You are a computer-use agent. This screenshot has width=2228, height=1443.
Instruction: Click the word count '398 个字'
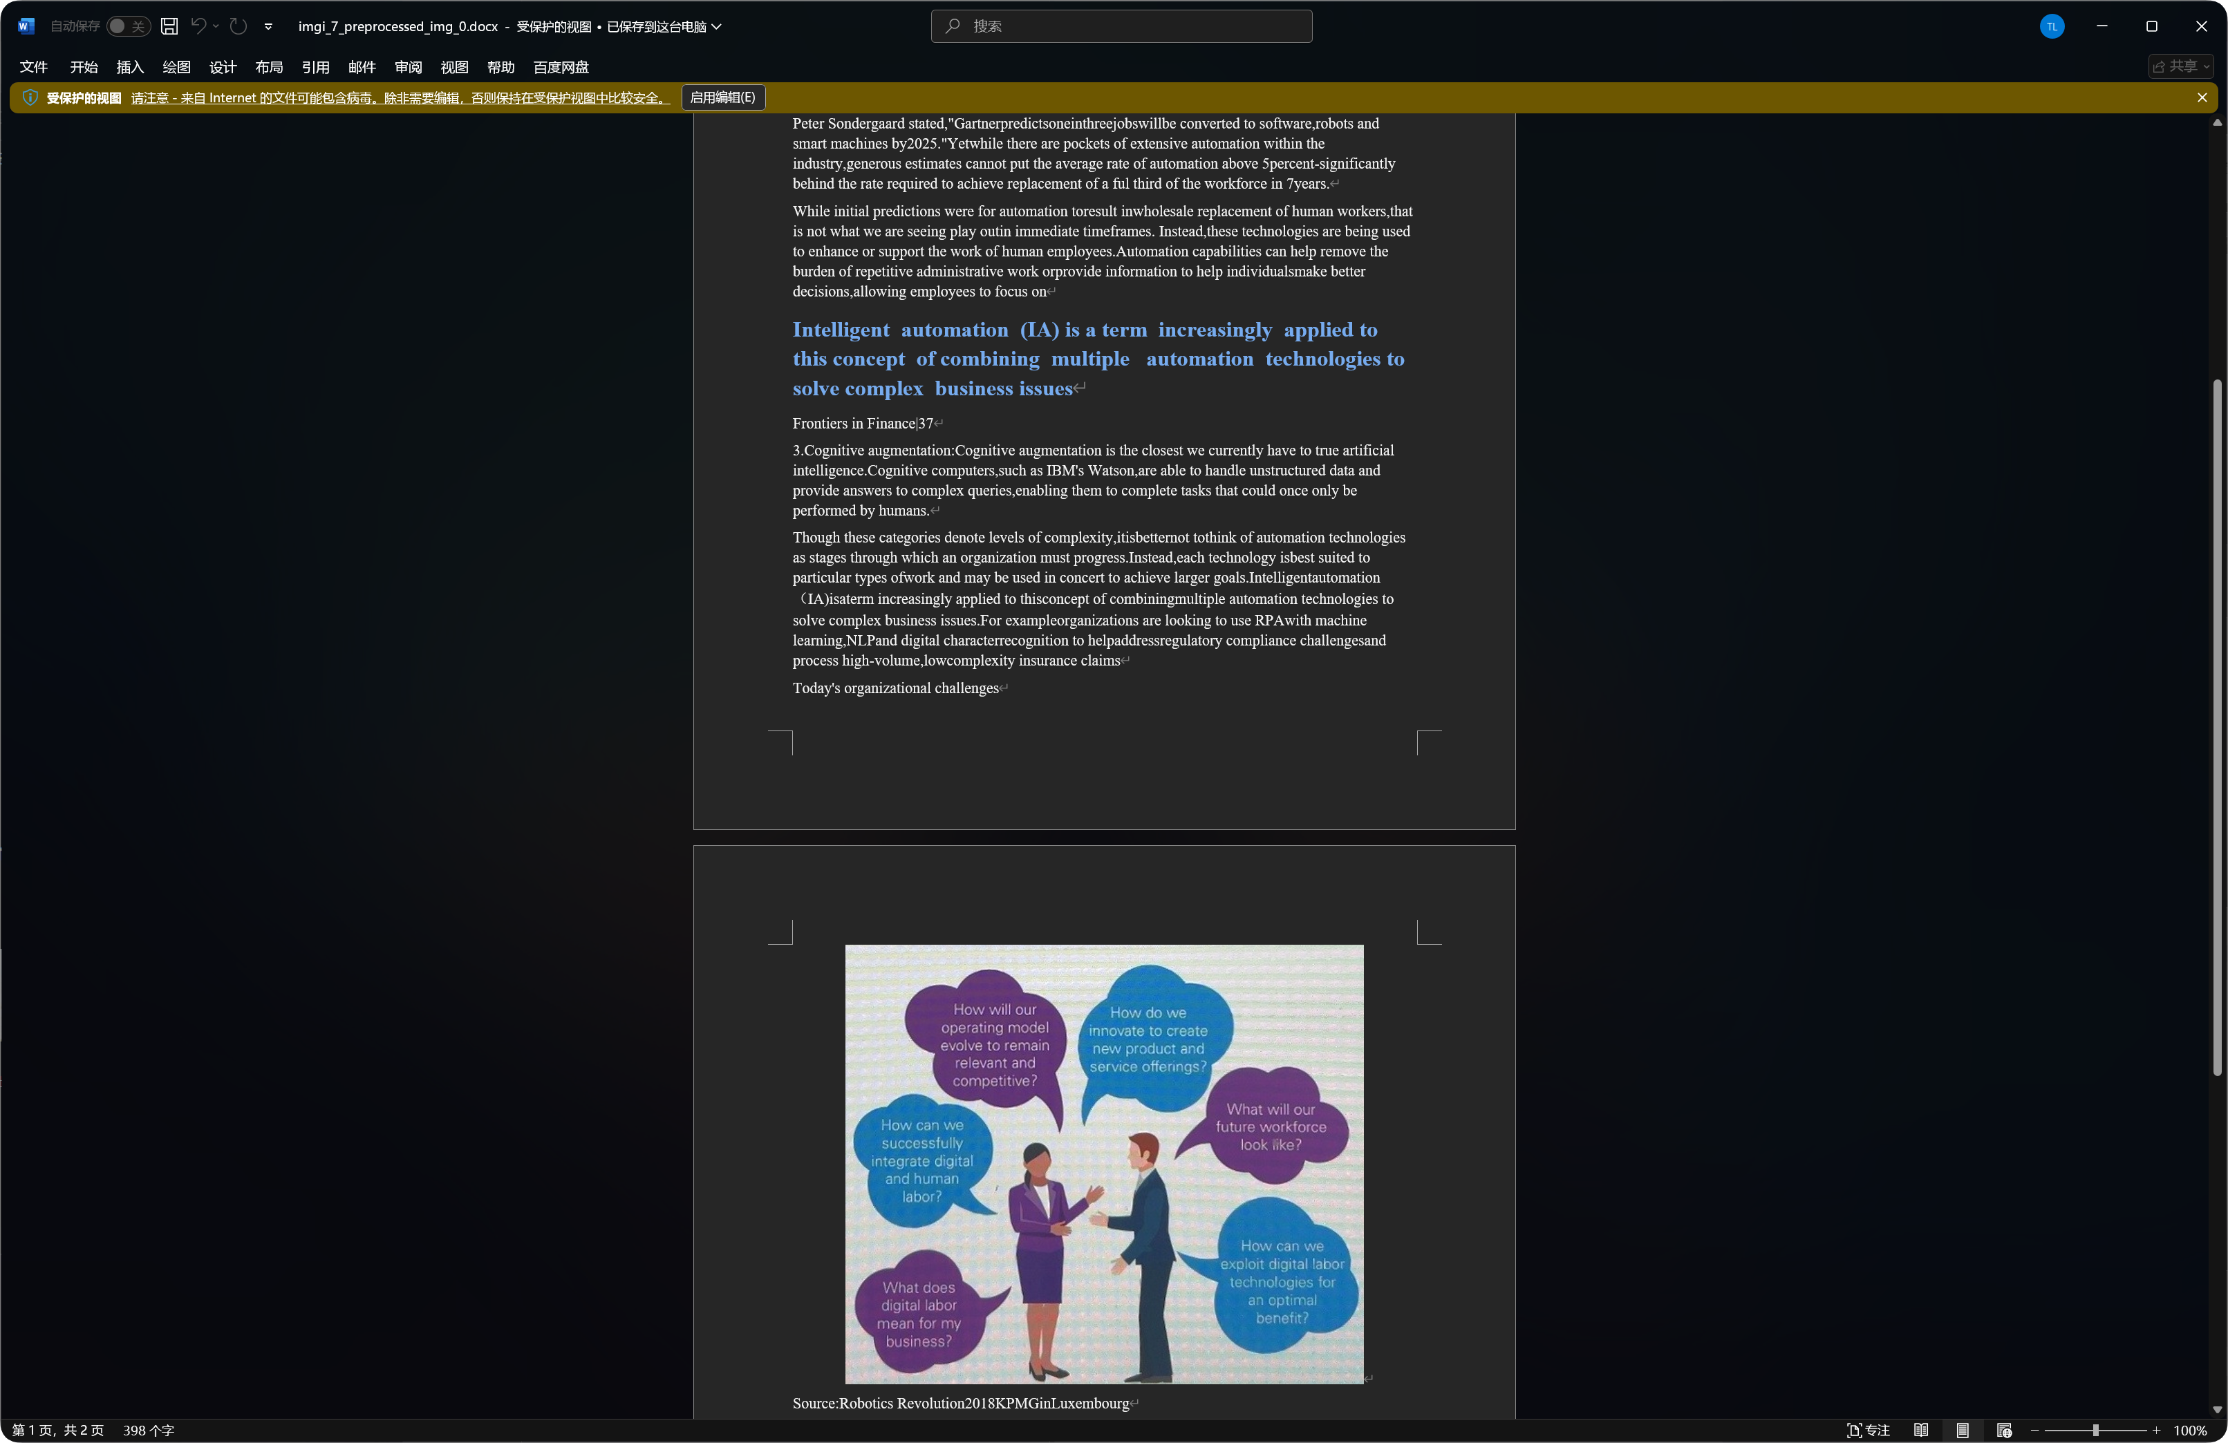pos(149,1430)
